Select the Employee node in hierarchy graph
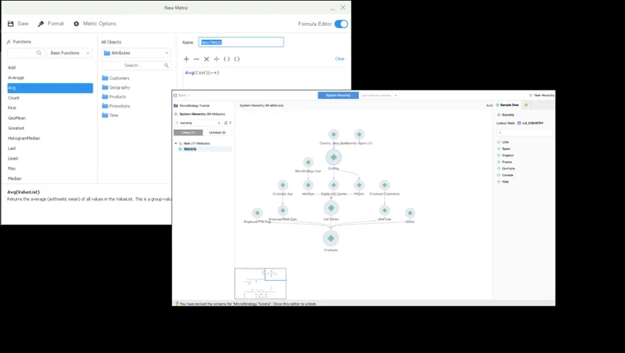This screenshot has height=353, width=625. click(x=331, y=238)
